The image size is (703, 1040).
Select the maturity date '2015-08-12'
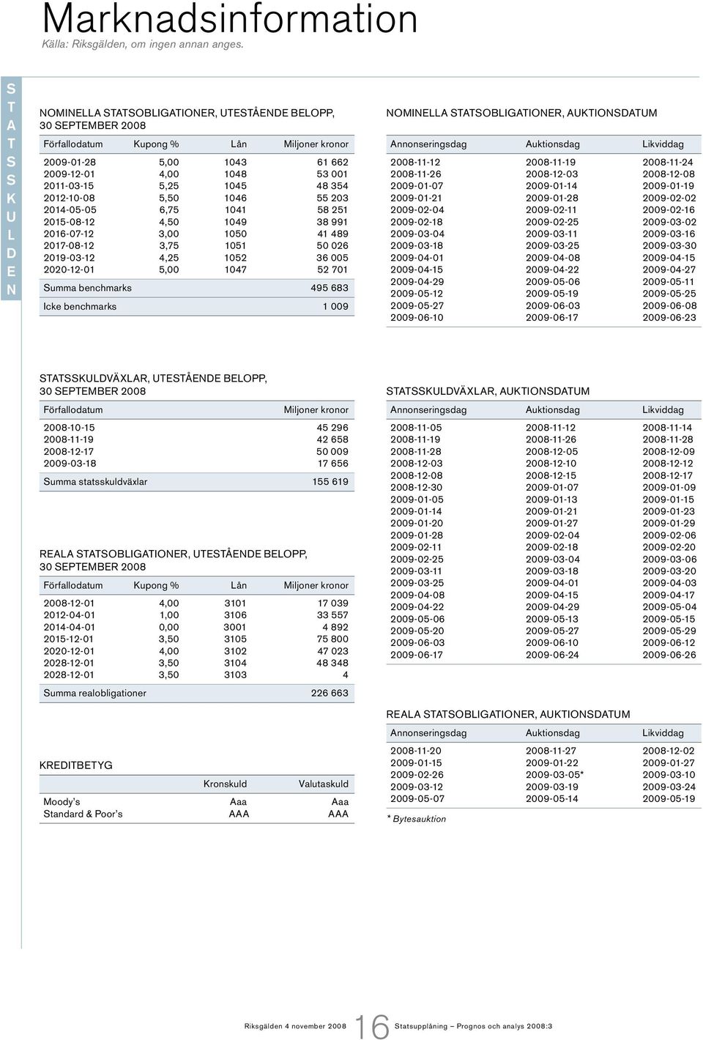(69, 222)
